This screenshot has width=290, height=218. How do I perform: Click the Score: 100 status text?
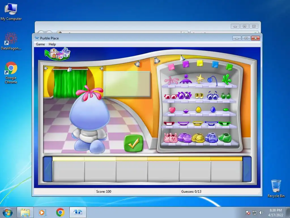104,192
